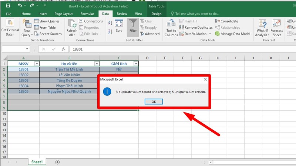The height and width of the screenshot is (166, 296).
Task: Open the Page Layout tab
Action: click(64, 14)
